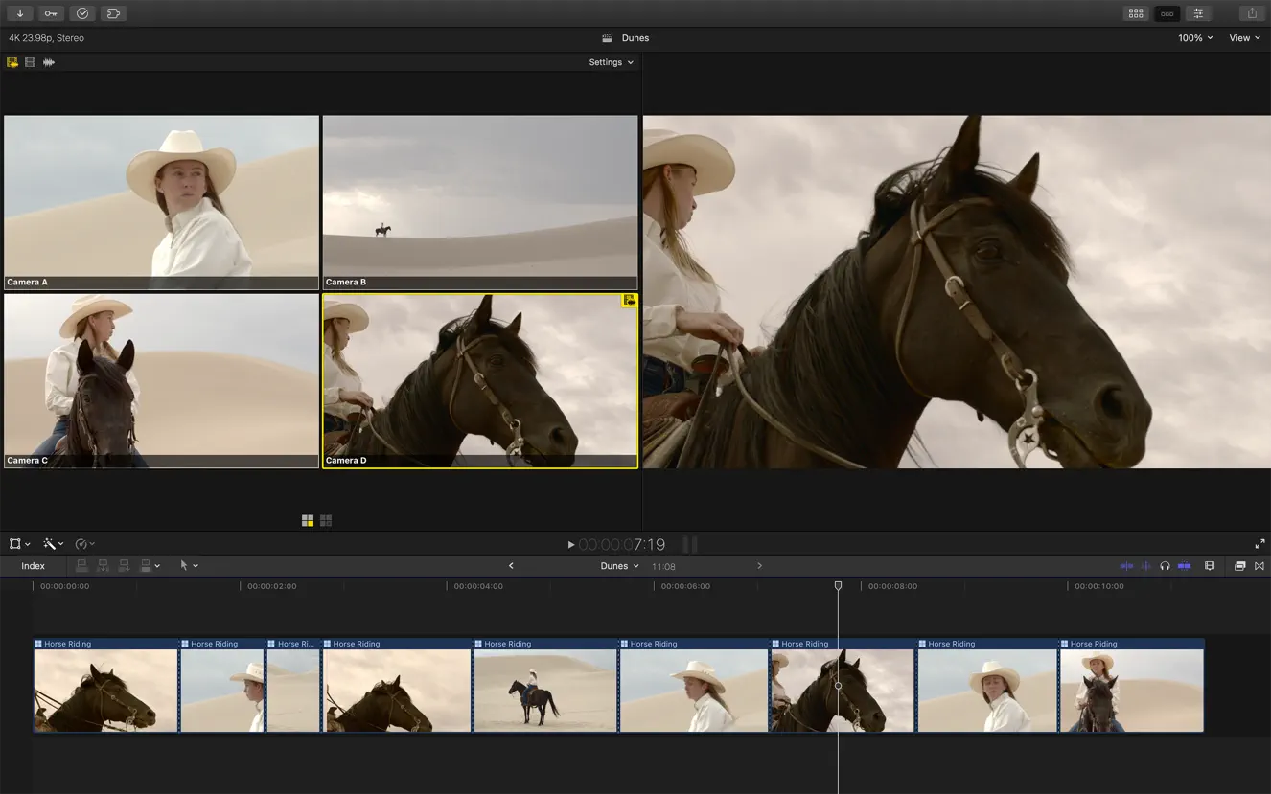Open the Keyword Editor icon
This screenshot has width=1271, height=794.
pos(50,12)
